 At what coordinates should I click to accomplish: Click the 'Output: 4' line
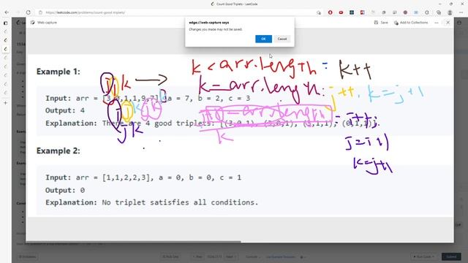pyautogui.click(x=65, y=110)
